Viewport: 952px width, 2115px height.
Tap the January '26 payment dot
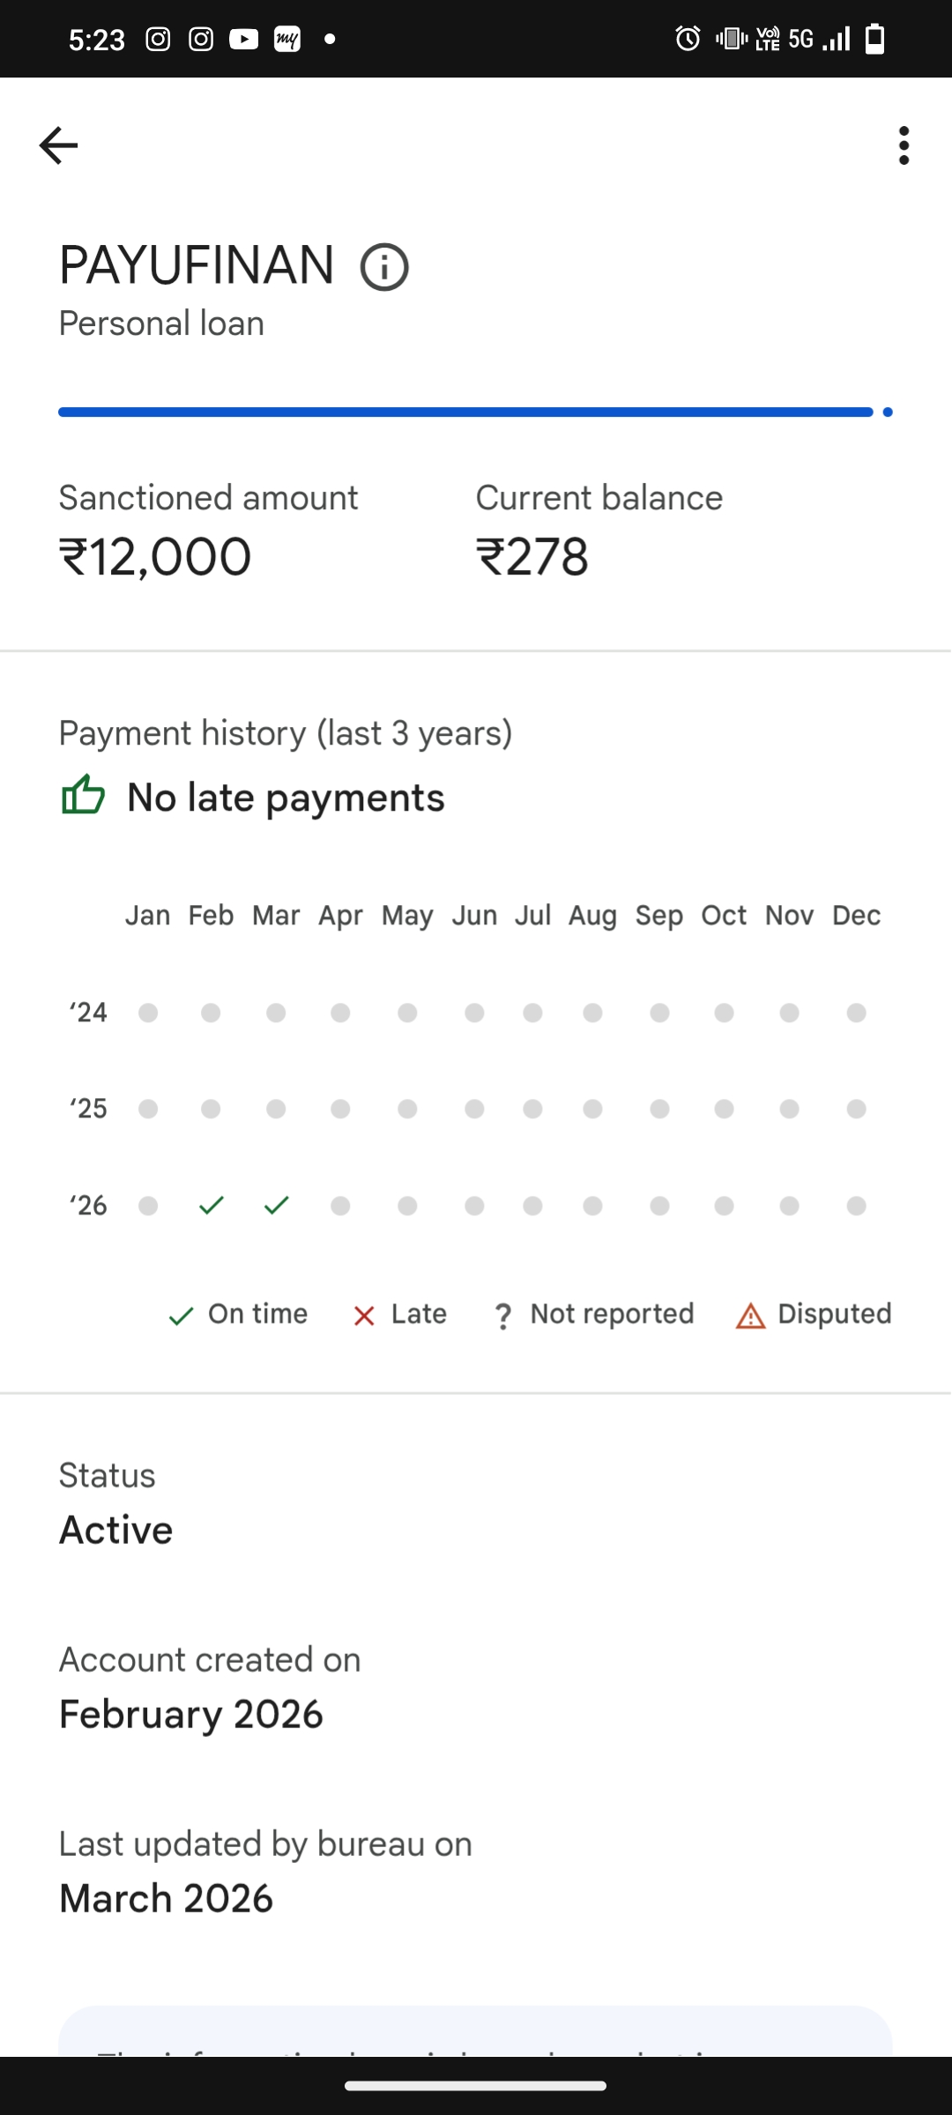pos(148,1206)
